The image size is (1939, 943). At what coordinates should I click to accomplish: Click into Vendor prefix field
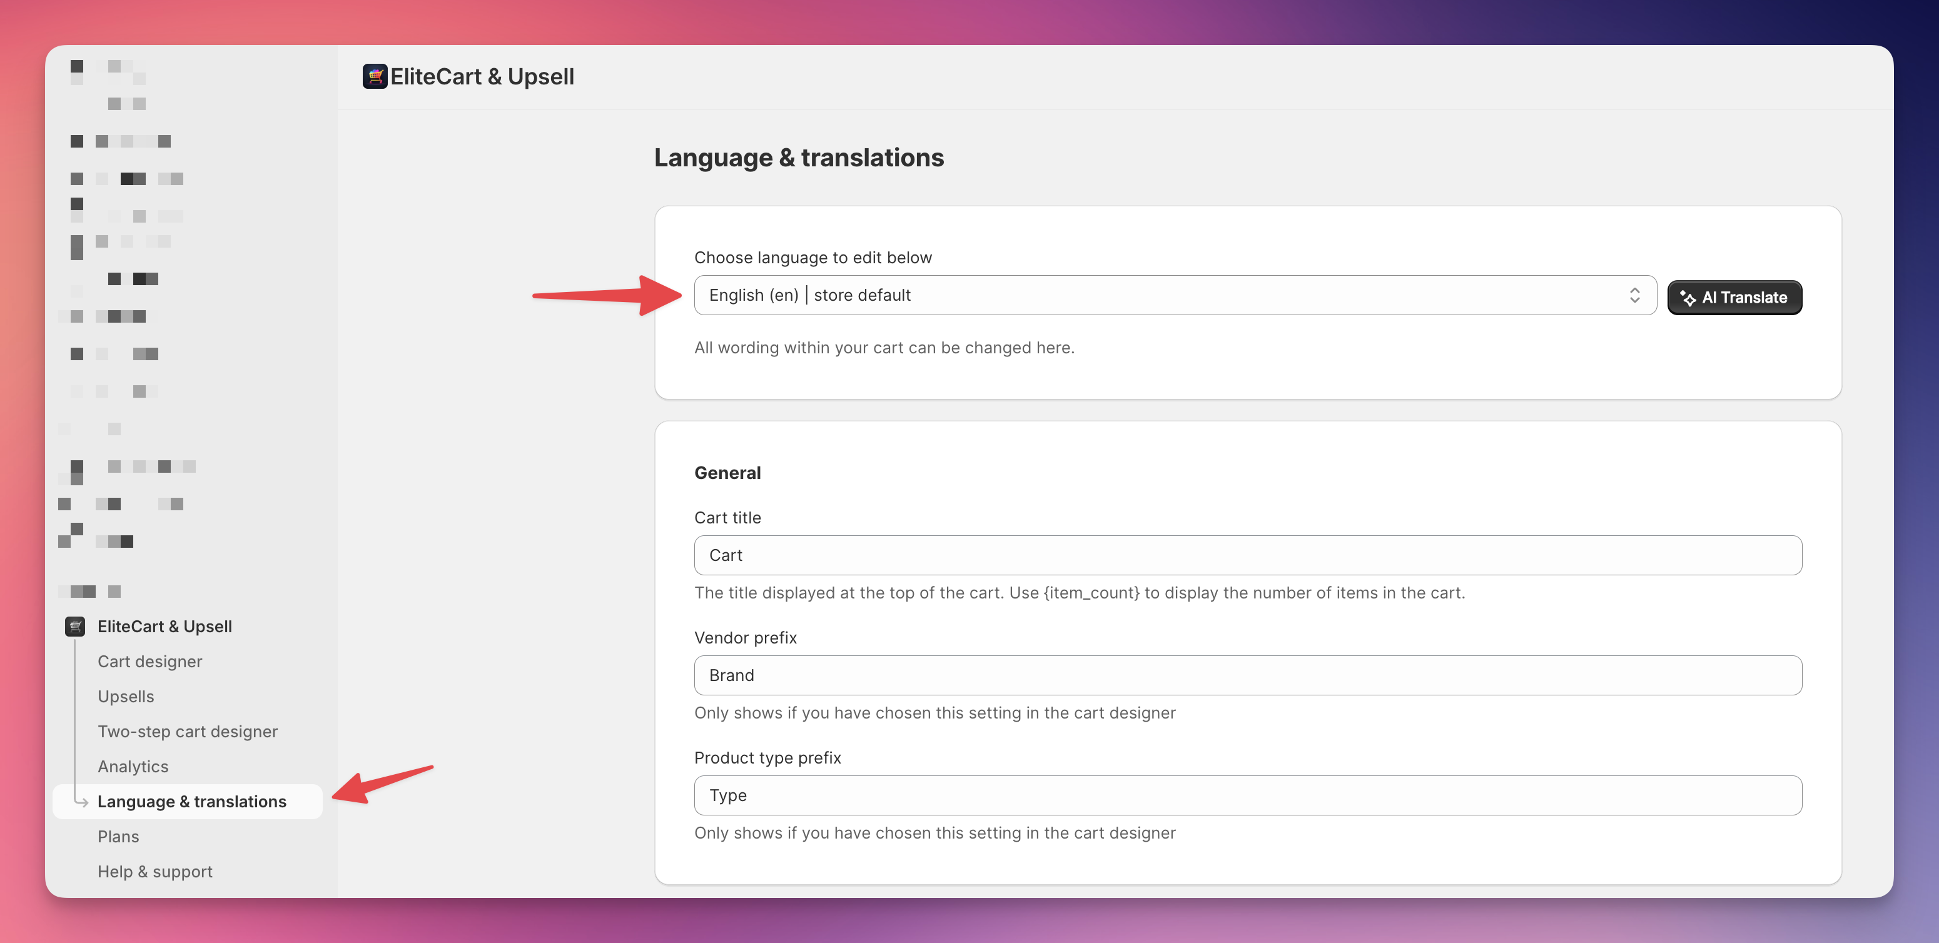coord(1247,675)
